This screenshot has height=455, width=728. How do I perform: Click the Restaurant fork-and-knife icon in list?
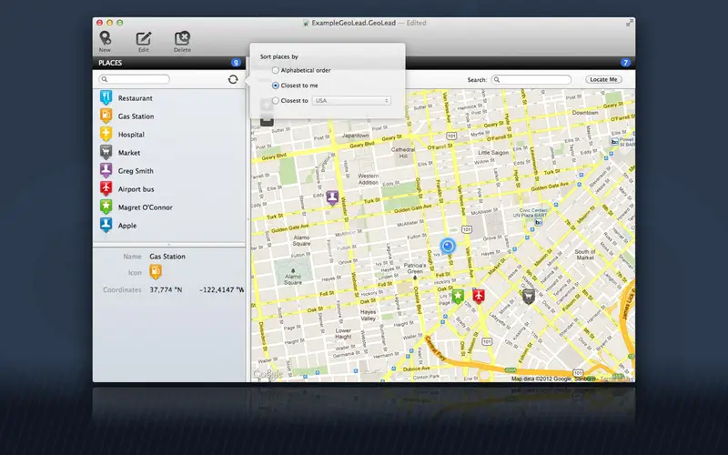(106, 97)
